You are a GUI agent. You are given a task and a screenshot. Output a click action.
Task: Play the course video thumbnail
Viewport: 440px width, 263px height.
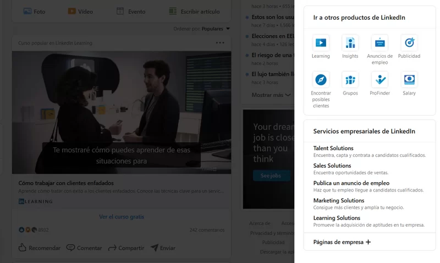pos(122,112)
